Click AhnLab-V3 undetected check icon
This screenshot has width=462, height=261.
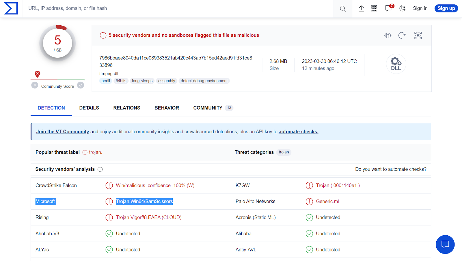tap(109, 234)
